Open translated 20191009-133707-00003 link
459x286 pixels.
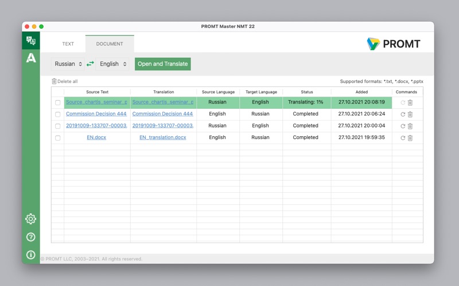163,125
